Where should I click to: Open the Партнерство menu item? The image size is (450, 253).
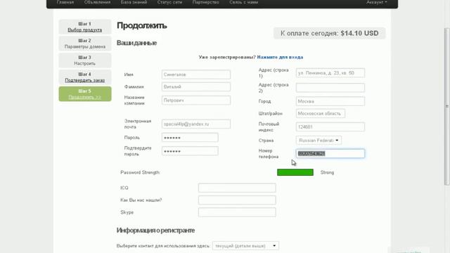pyautogui.click(x=205, y=2)
